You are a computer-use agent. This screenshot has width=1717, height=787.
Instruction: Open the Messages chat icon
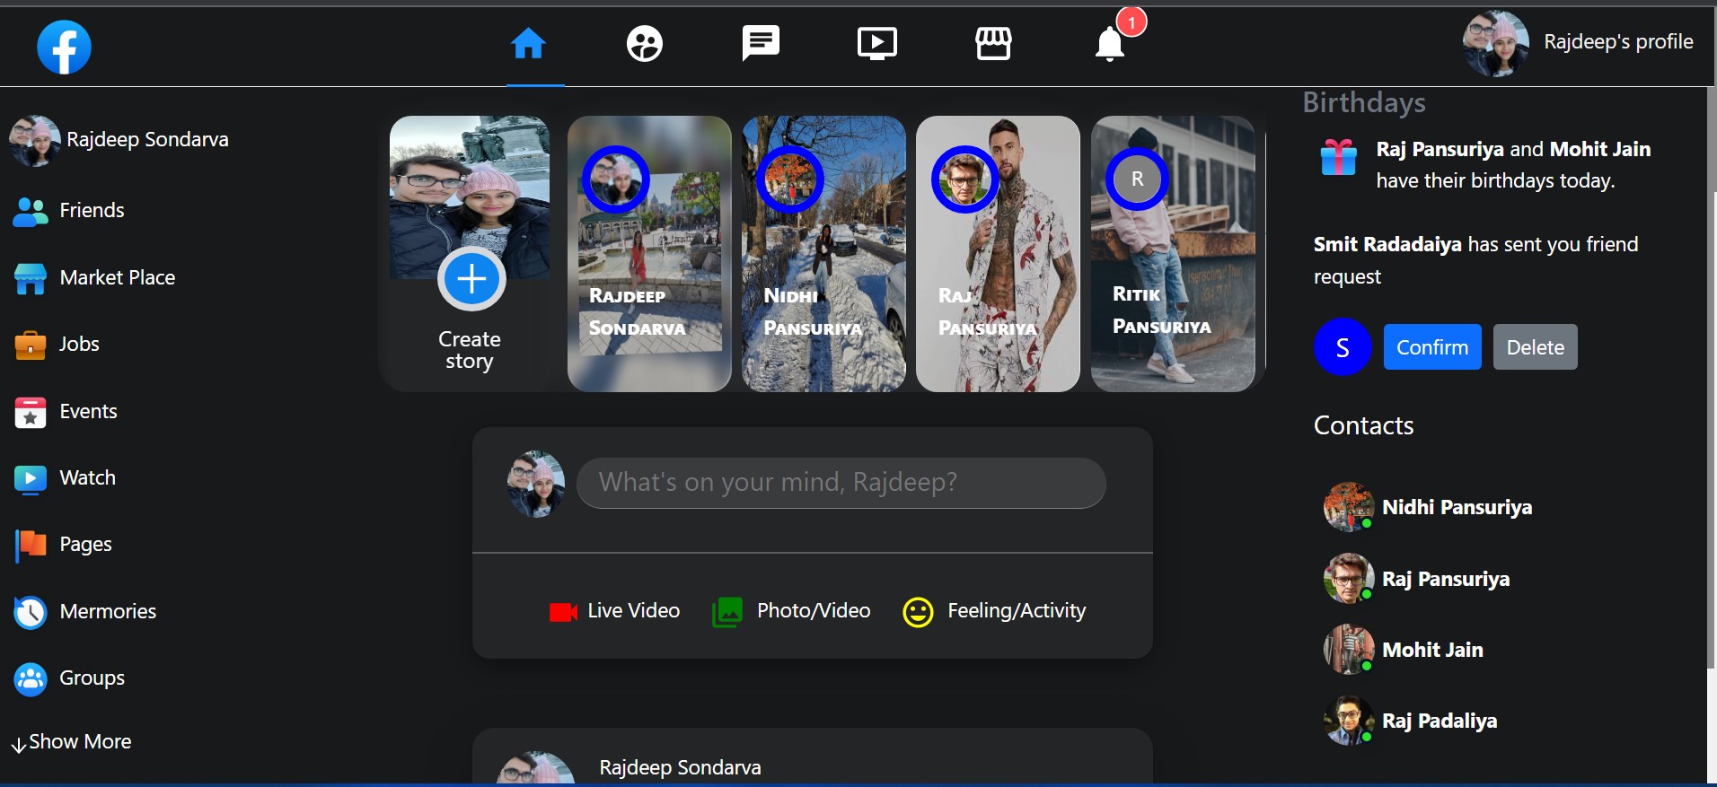coord(761,43)
